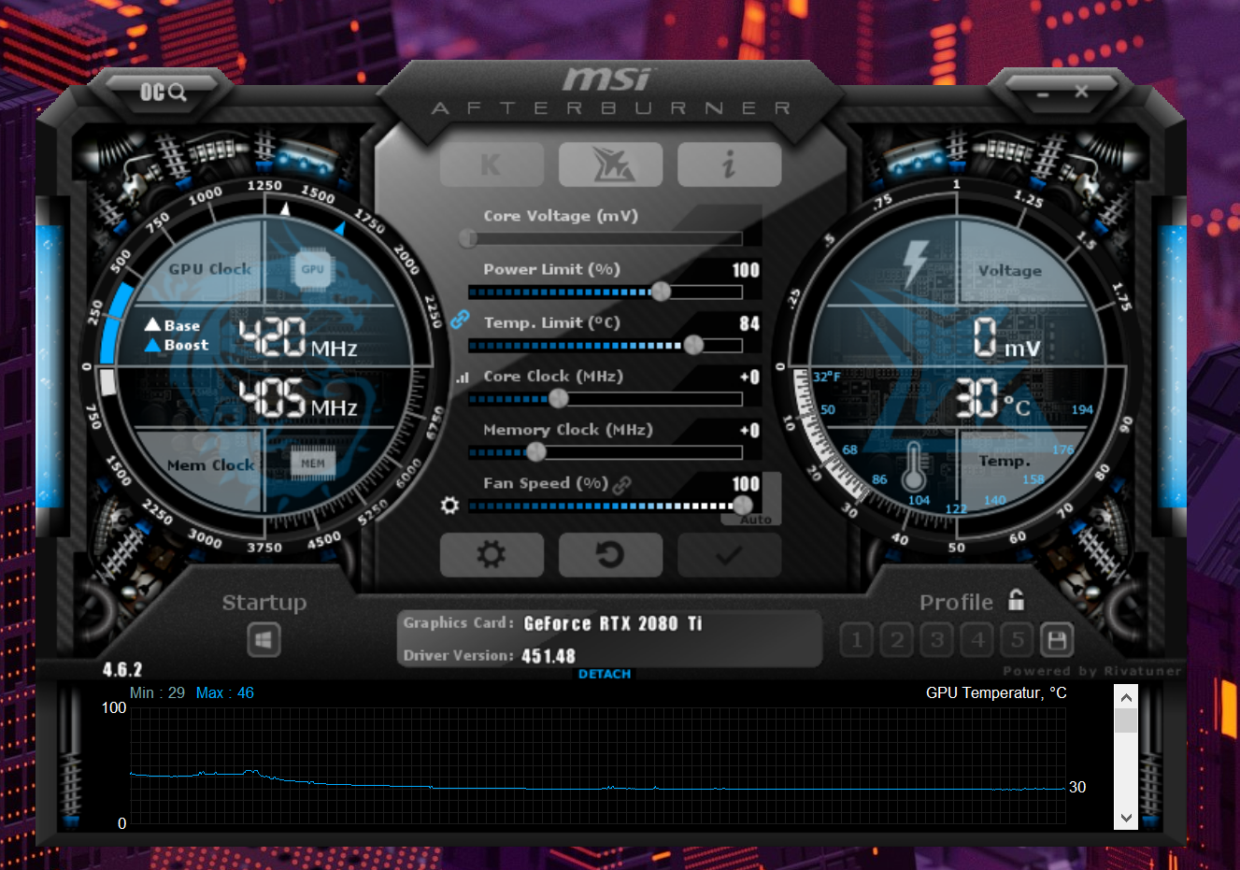
Task: Click the "GeForce RTX 2080 Ti" text
Action: (613, 623)
